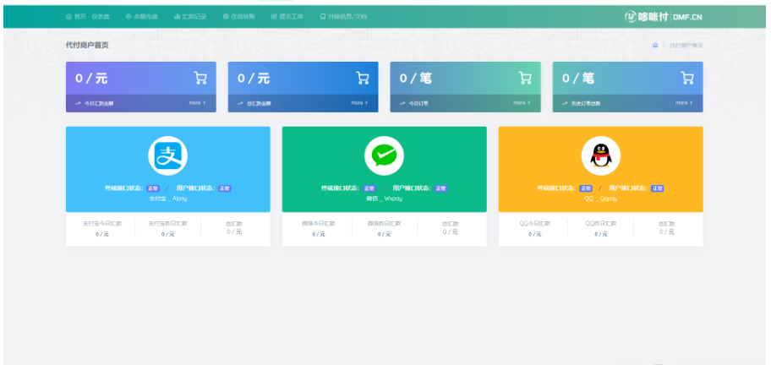Click the breadcrumb home icon
Image resolution: width=771 pixels, height=365 pixels.
pyautogui.click(x=655, y=45)
